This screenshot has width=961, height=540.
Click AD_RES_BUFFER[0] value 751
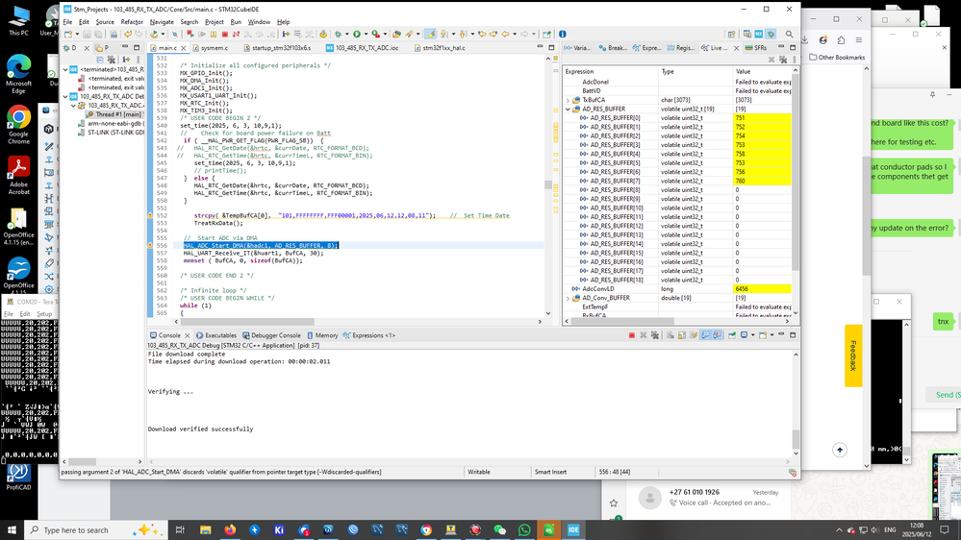pos(762,118)
